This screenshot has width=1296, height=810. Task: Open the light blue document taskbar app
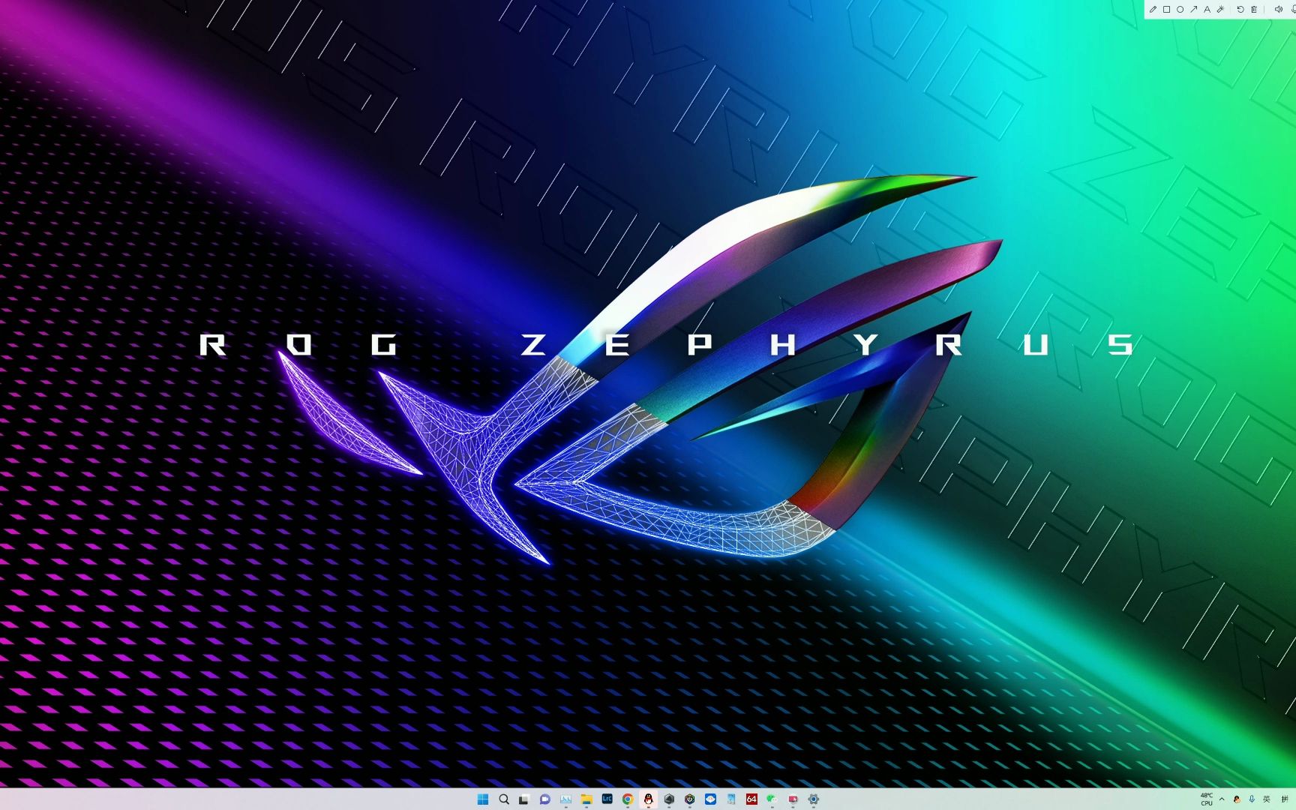730,799
